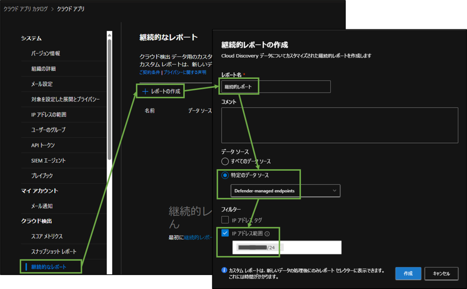Click the plus icon beside レポートの作成
Image resolution: width=467 pixels, height=289 pixels.
click(145, 91)
